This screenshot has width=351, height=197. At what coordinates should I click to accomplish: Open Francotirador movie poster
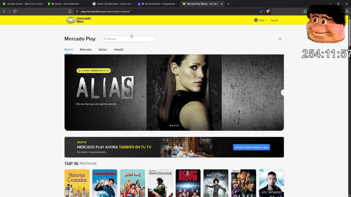[160, 183]
